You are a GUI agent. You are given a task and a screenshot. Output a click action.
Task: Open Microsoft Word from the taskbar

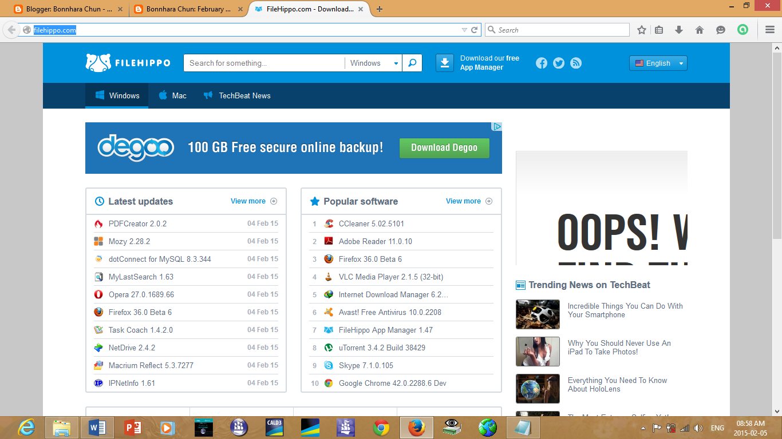click(97, 427)
